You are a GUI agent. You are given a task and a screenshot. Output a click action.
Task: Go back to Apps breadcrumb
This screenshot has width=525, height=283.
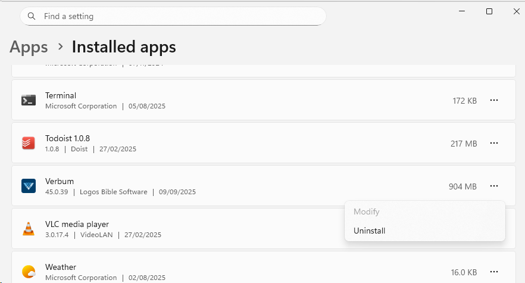click(29, 47)
